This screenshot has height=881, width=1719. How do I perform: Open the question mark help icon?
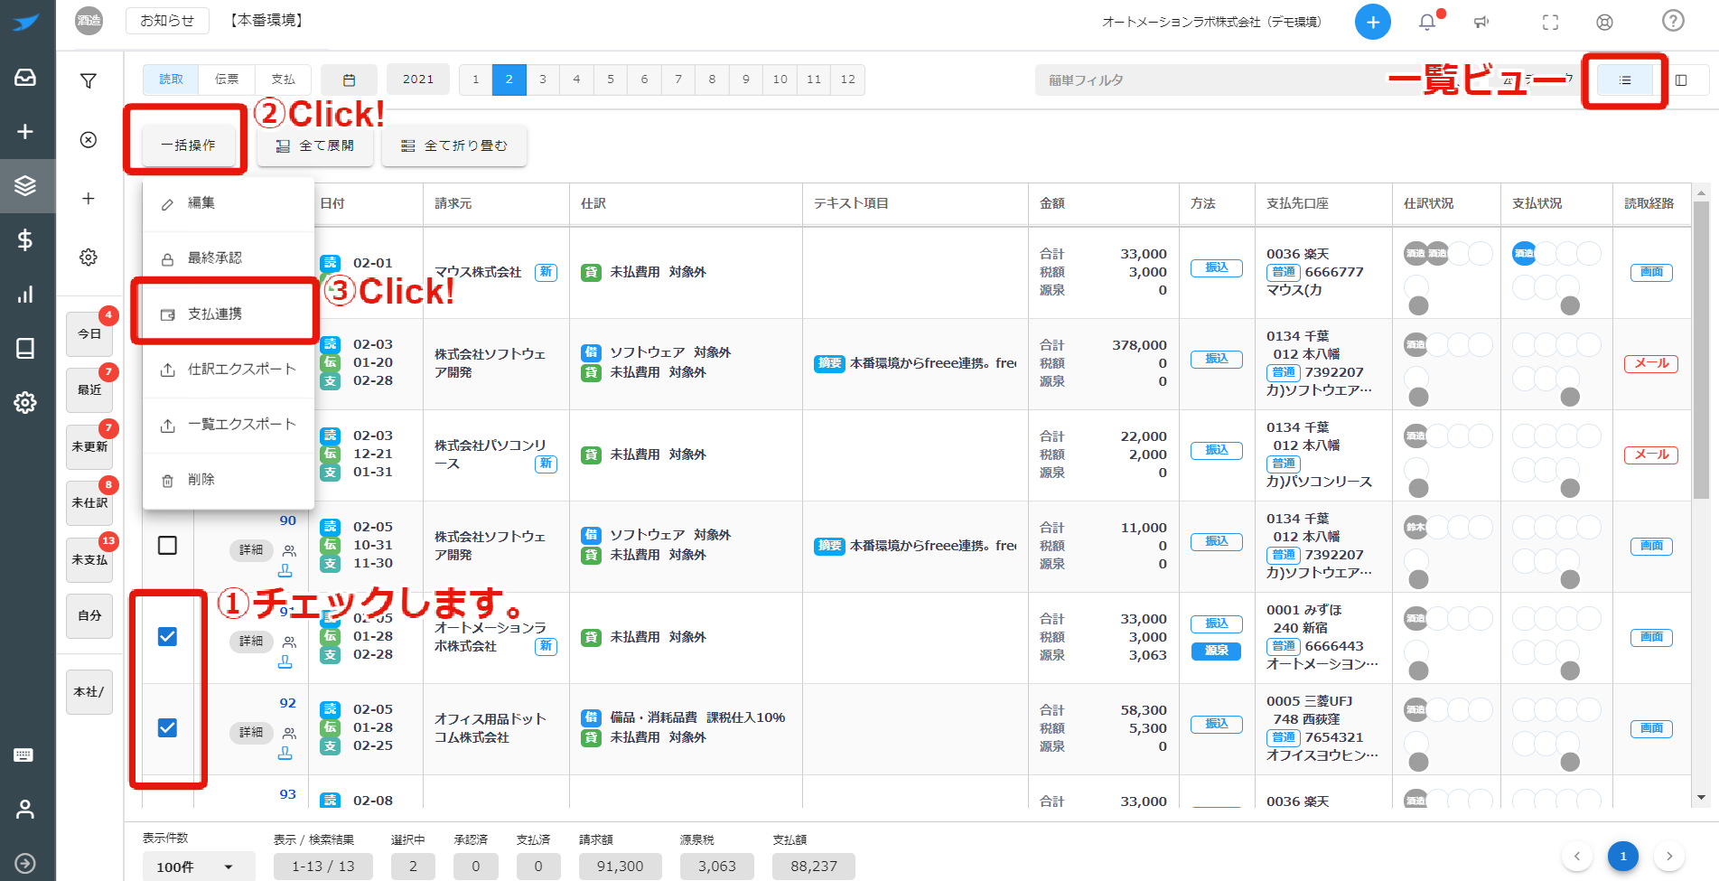[1673, 20]
